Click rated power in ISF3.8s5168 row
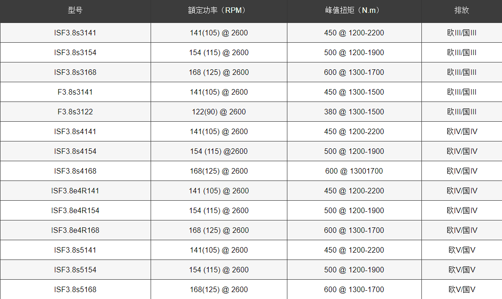502x299 pixels. (219, 290)
